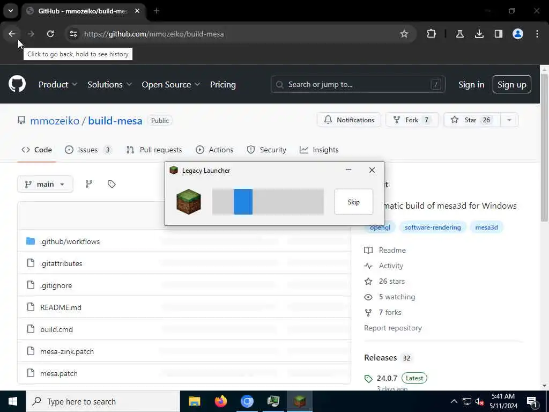Image resolution: width=549 pixels, height=412 pixels.
Task: Click the Minecraft block icon in Legacy Launcher
Action: pos(189,202)
